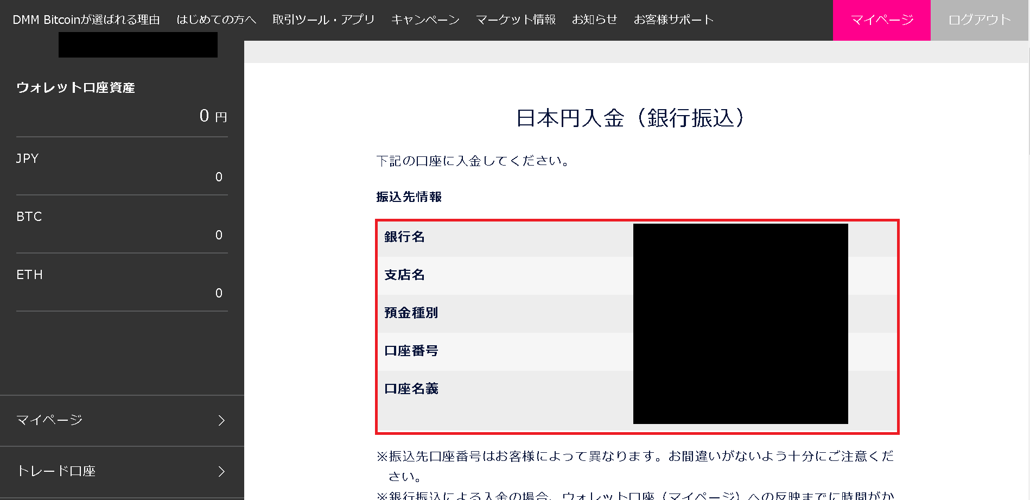The image size is (1030, 500).
Task: Open the DMM Bitcoinが選ばれる理由 menu
Action: point(86,20)
